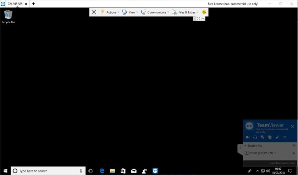Viewport: 298px width, 175px height.
Task: Click the TeamViewer logo in title bar
Action: [x=3, y=4]
